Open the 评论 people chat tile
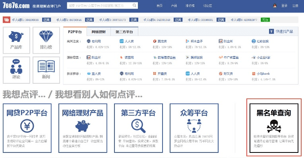This screenshot has width=304, height=158. coord(16,69)
